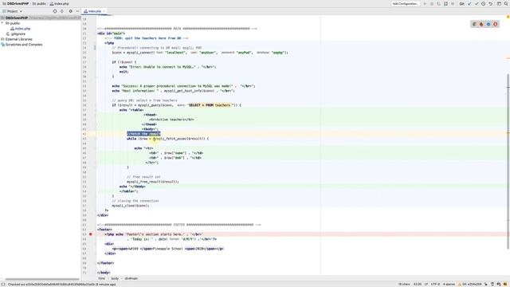Toggle the breakpoint on line 63
510x287 pixels.
90,234
